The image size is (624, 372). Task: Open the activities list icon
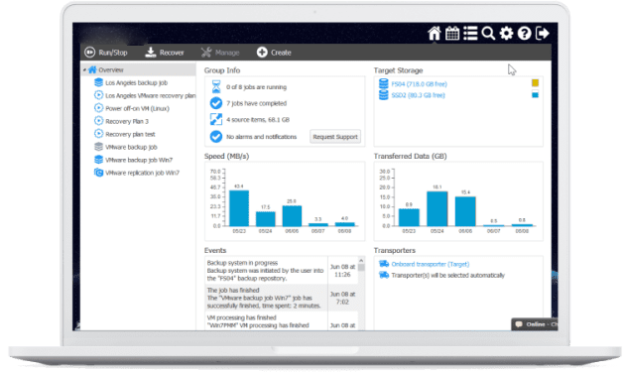470,34
